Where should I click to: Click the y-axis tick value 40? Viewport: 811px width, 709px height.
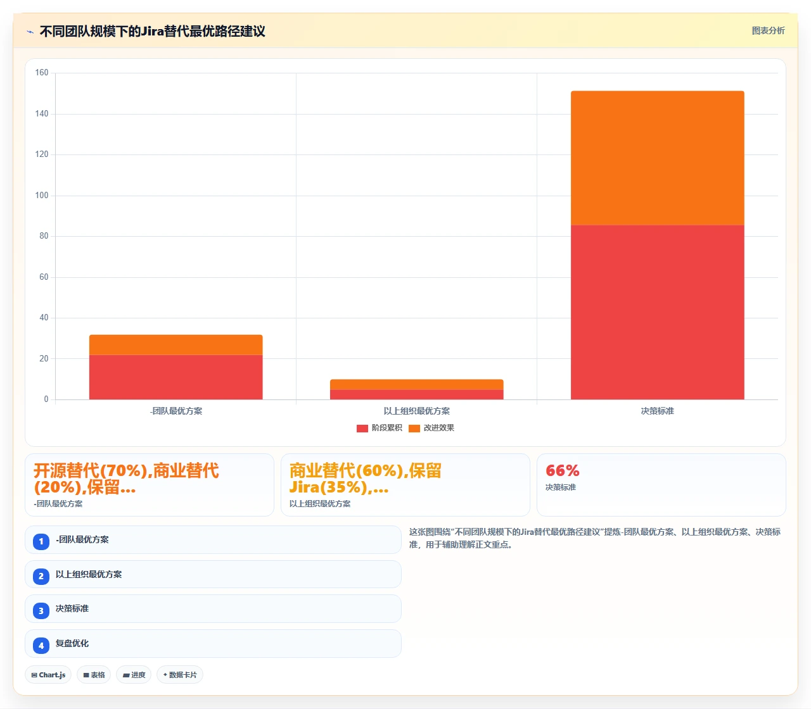(44, 318)
